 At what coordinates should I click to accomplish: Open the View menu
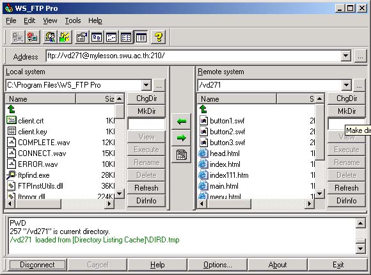tap(50, 21)
